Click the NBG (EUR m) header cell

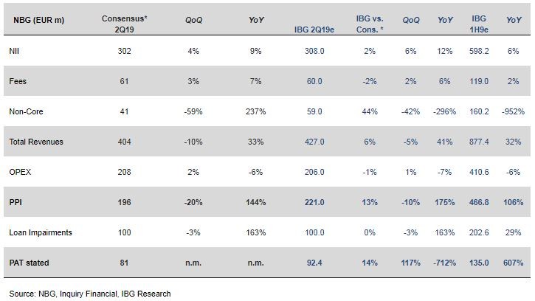point(35,18)
